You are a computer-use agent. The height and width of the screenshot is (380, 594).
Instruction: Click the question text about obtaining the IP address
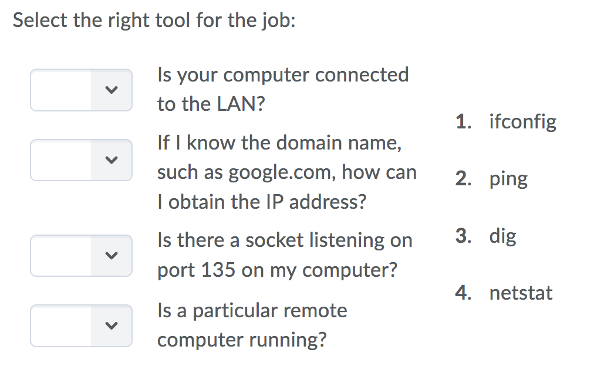(286, 172)
